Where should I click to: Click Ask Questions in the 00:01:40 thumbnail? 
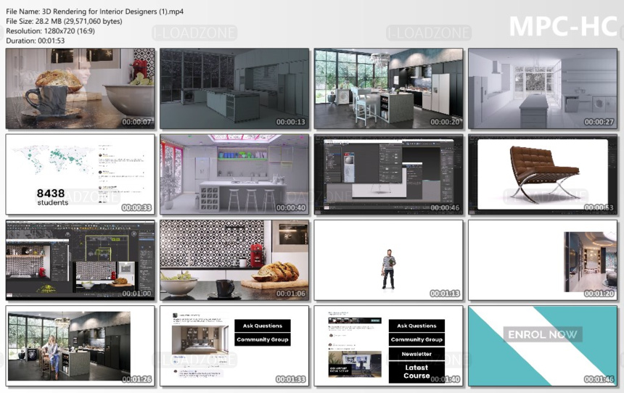[x=416, y=326]
